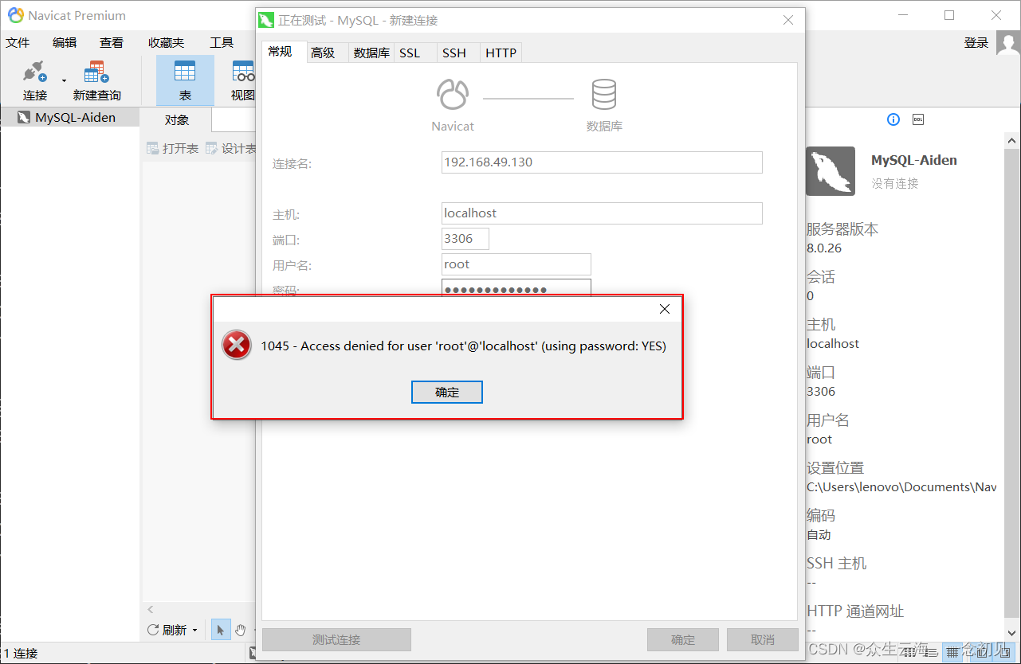1021x664 pixels.
Task: Click 登录 at top right
Action: (976, 43)
